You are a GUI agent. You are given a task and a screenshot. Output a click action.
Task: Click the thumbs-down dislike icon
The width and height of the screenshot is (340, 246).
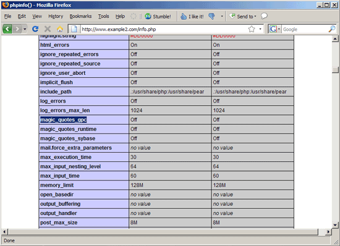point(211,16)
